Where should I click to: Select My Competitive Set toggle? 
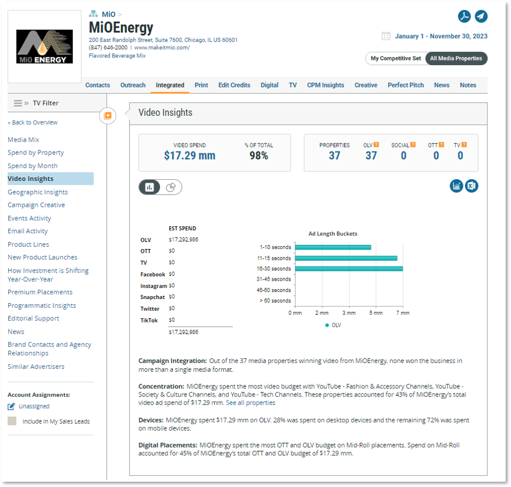pyautogui.click(x=396, y=59)
